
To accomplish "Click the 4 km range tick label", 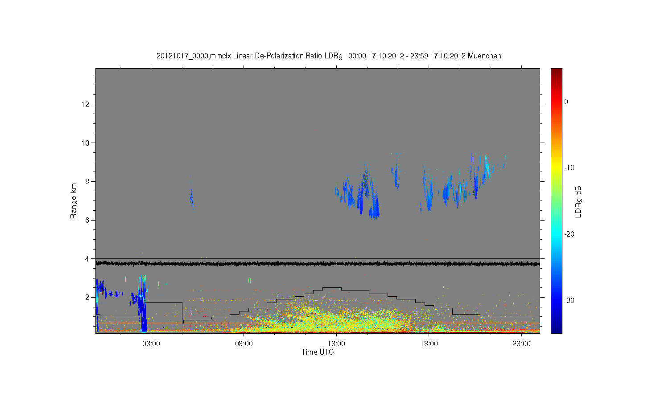I will point(88,258).
